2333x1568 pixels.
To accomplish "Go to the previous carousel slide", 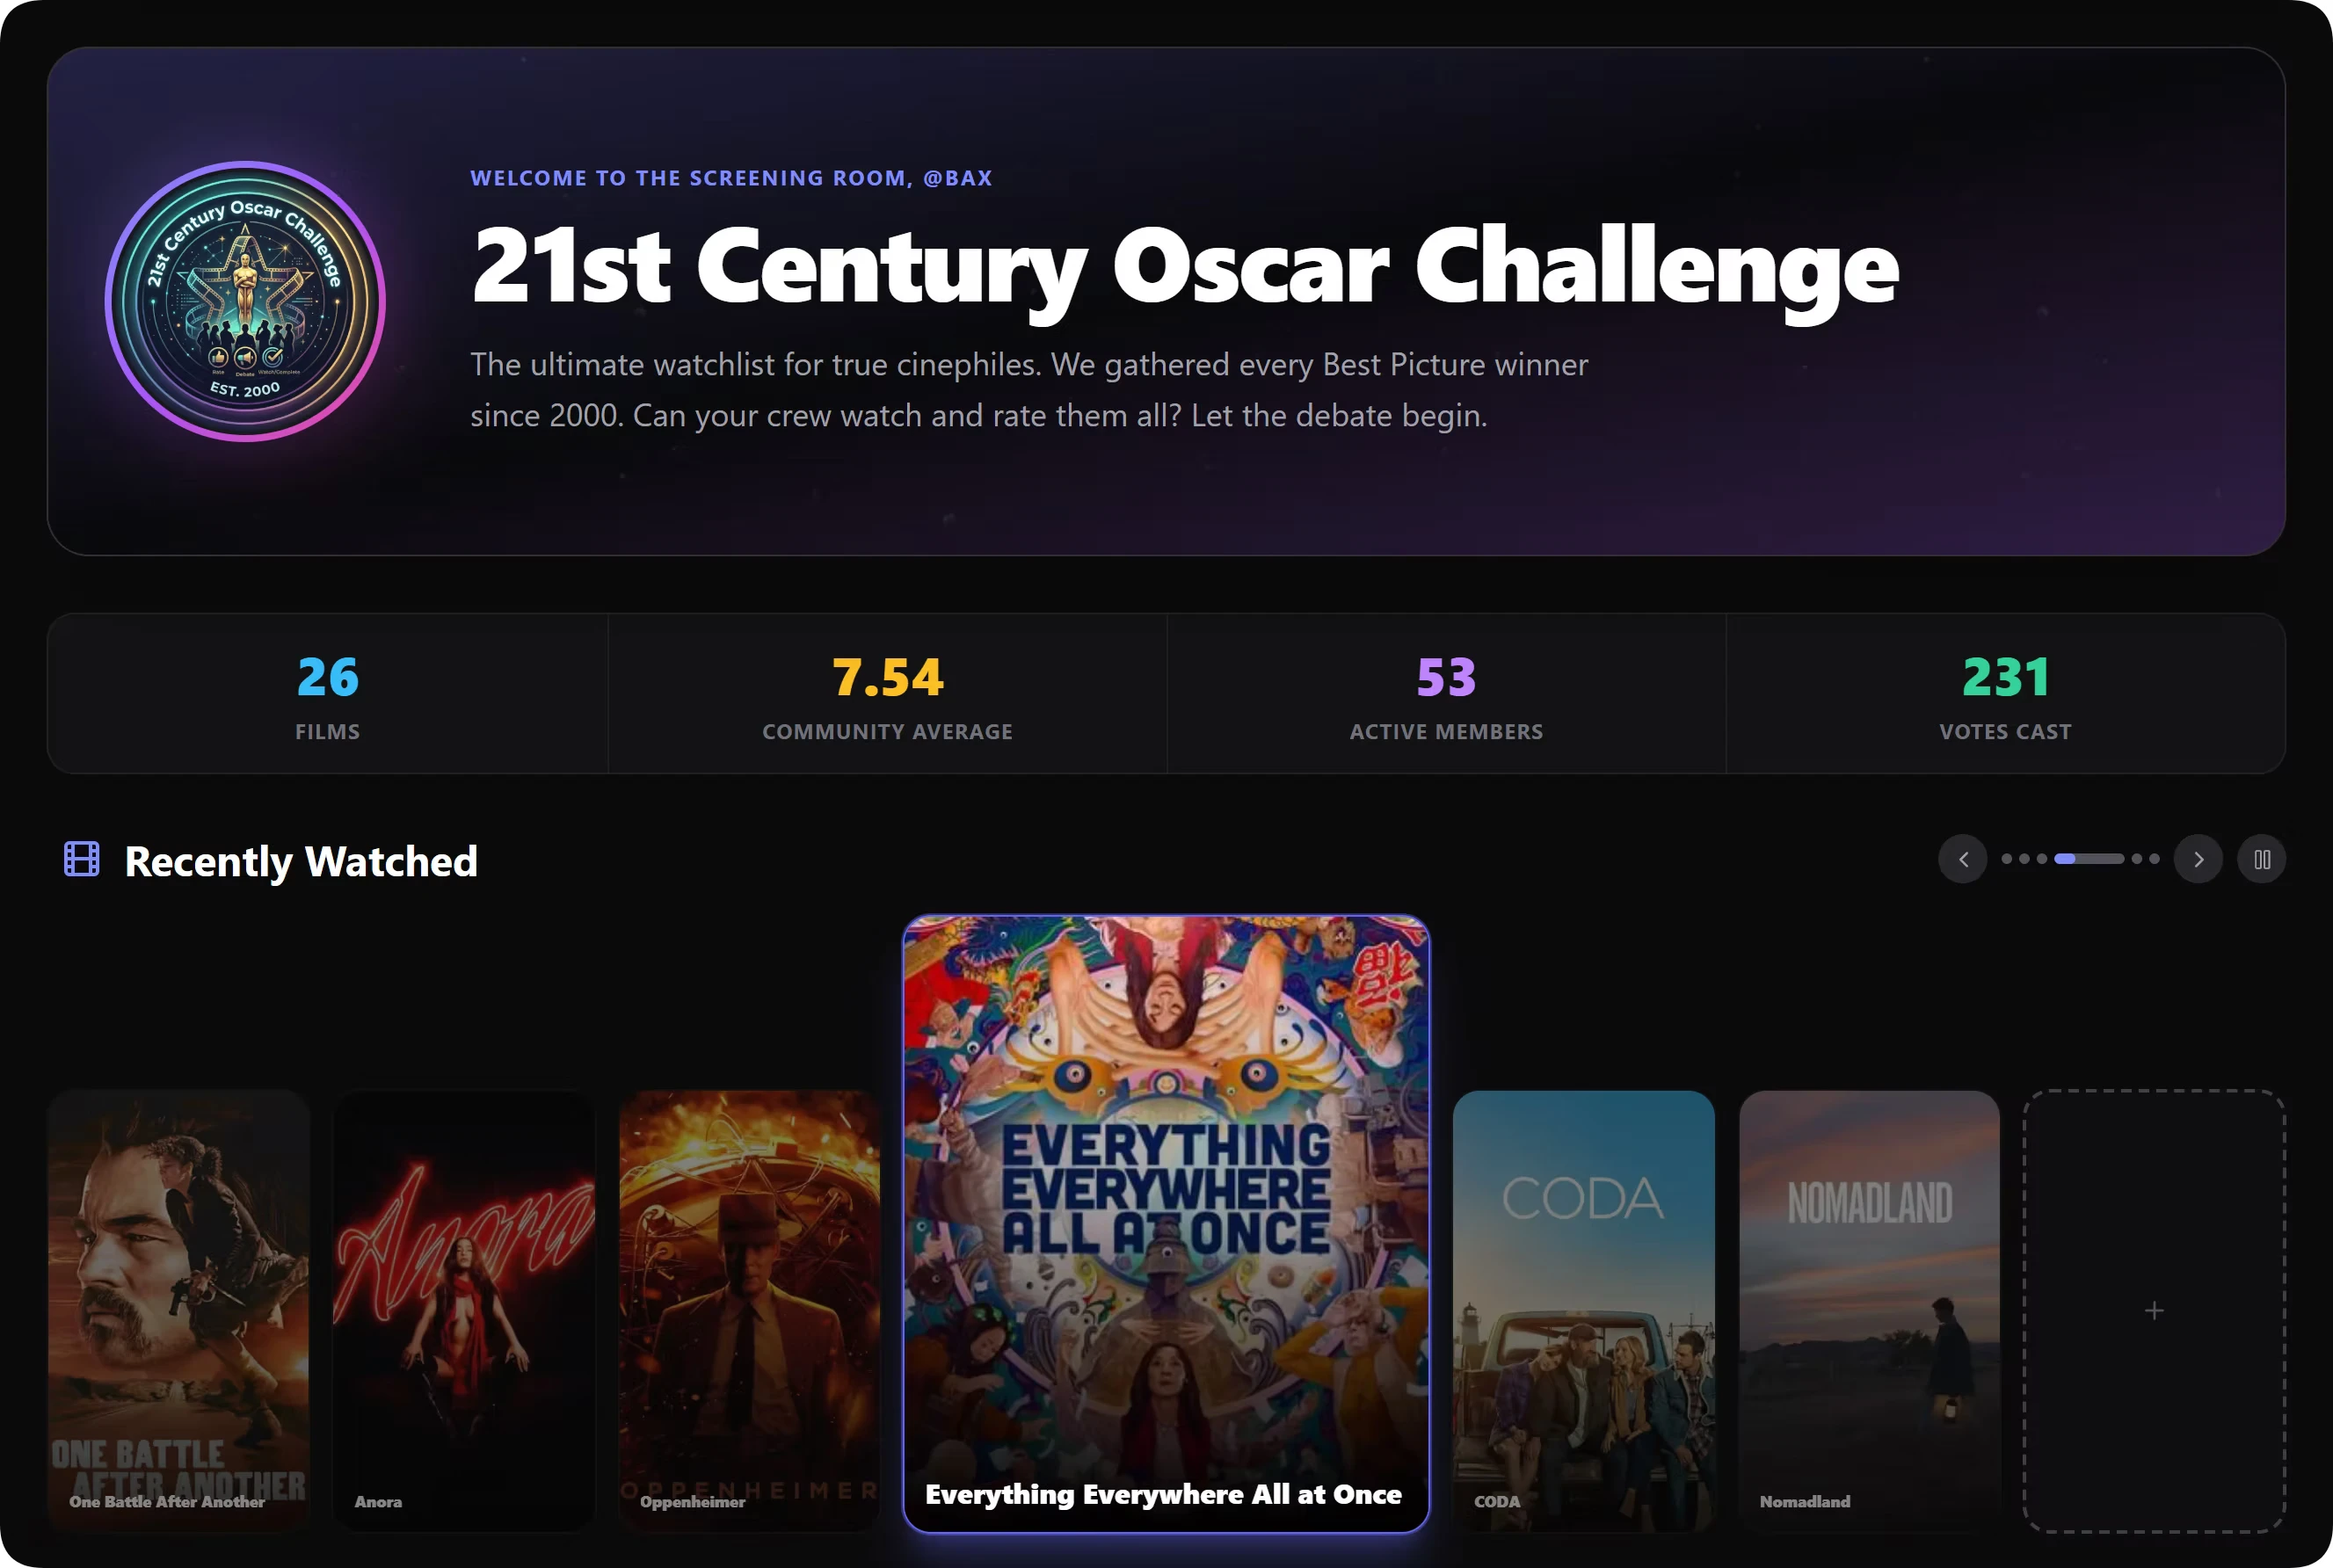I will click(x=1962, y=859).
